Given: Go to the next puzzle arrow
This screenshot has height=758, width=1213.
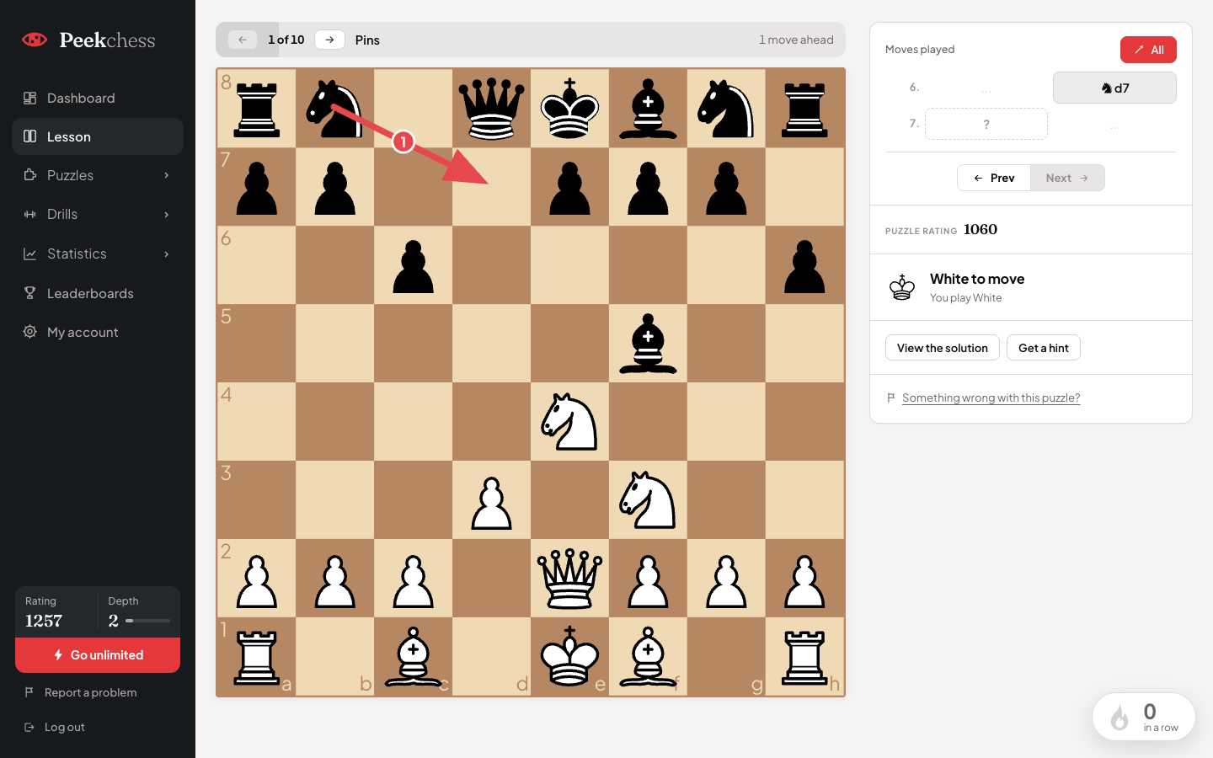Looking at the screenshot, I should [x=329, y=40].
